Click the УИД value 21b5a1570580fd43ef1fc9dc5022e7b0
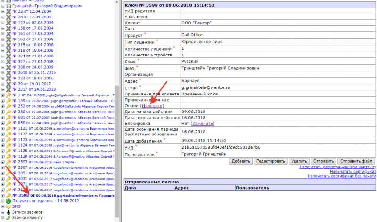This screenshot has height=222, width=377. click(x=221, y=147)
